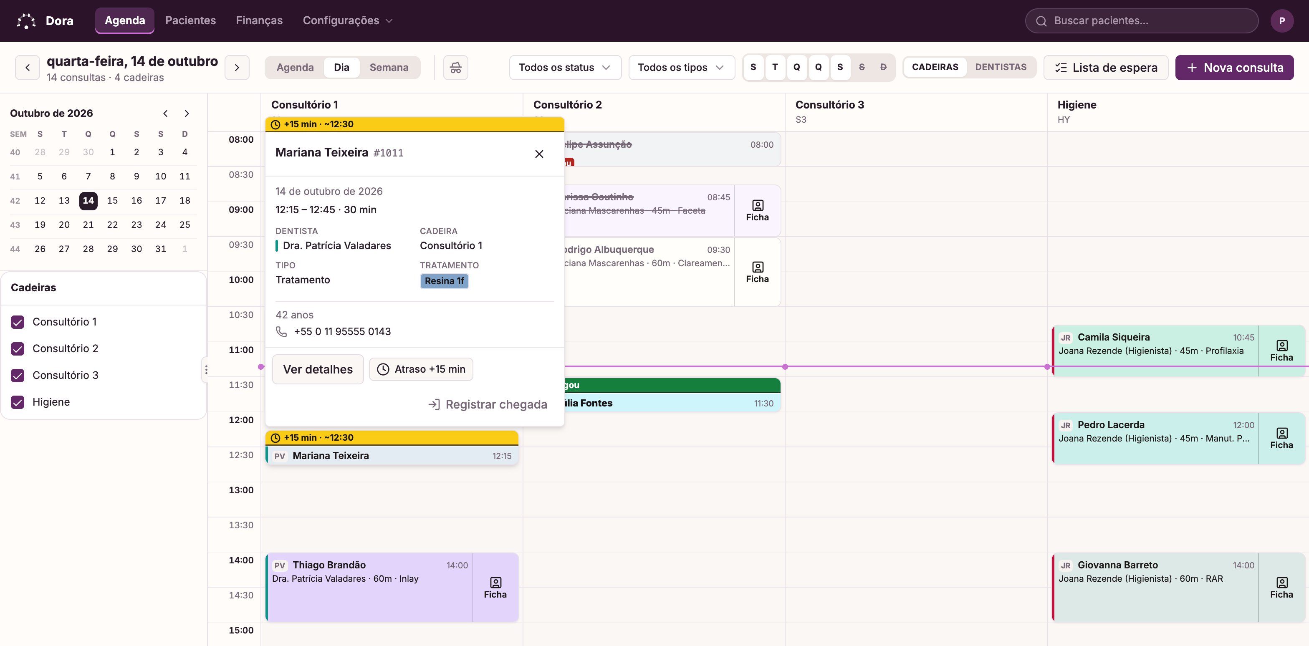Click the Resina 1f treatment tag
The width and height of the screenshot is (1309, 646).
point(444,281)
